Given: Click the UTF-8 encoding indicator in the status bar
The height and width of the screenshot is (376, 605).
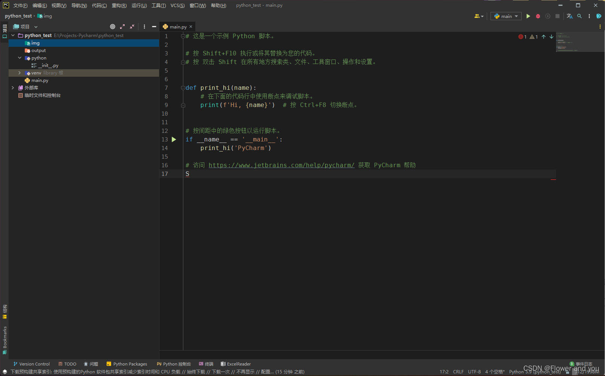Looking at the screenshot, I should (x=474, y=372).
